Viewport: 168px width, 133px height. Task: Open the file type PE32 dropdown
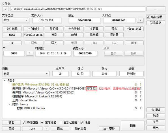(x=16, y=20)
